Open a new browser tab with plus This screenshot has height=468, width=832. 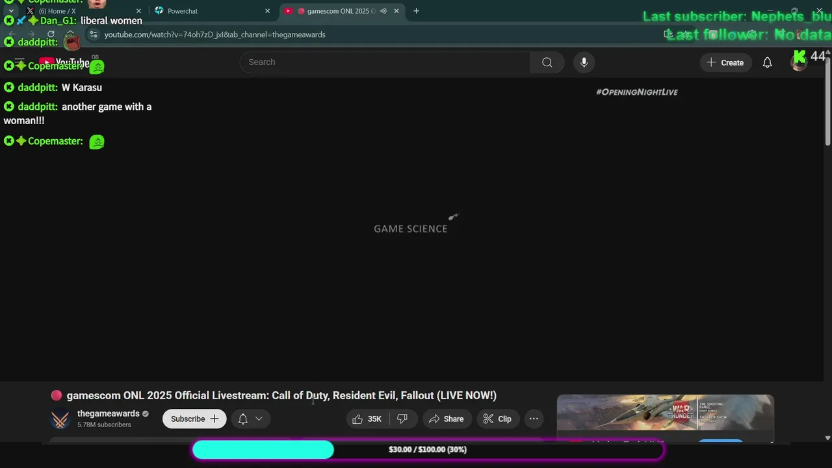point(416,11)
